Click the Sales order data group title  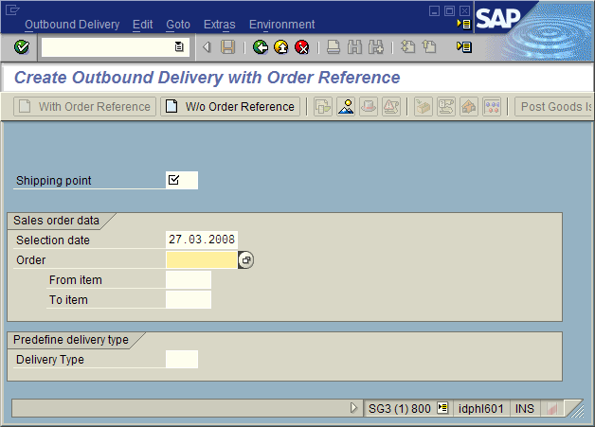56,221
